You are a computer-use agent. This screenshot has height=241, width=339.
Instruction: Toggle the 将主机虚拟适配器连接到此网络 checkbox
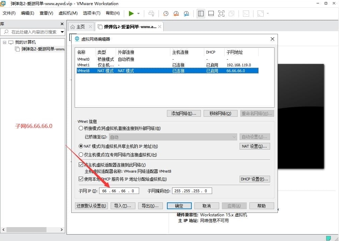pyautogui.click(x=81, y=164)
